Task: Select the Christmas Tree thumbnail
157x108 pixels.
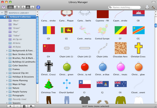Action: pos(49,84)
